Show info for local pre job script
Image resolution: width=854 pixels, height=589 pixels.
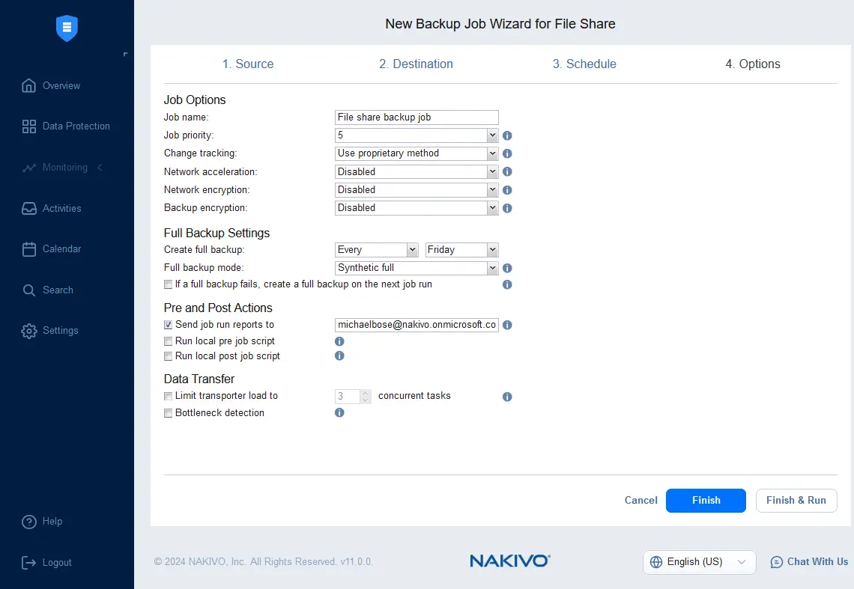339,341
